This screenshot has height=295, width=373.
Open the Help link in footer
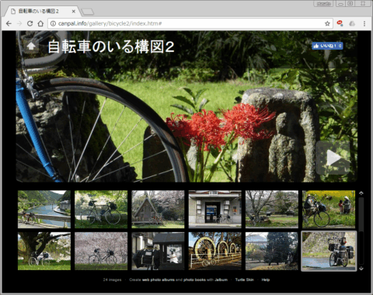[x=266, y=279]
